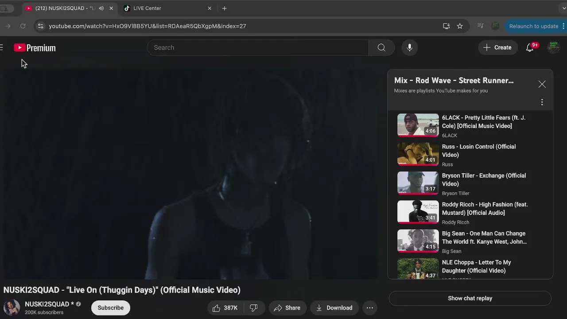The width and height of the screenshot is (567, 319).
Task: Expand the tab search chevron
Action: tap(563, 8)
